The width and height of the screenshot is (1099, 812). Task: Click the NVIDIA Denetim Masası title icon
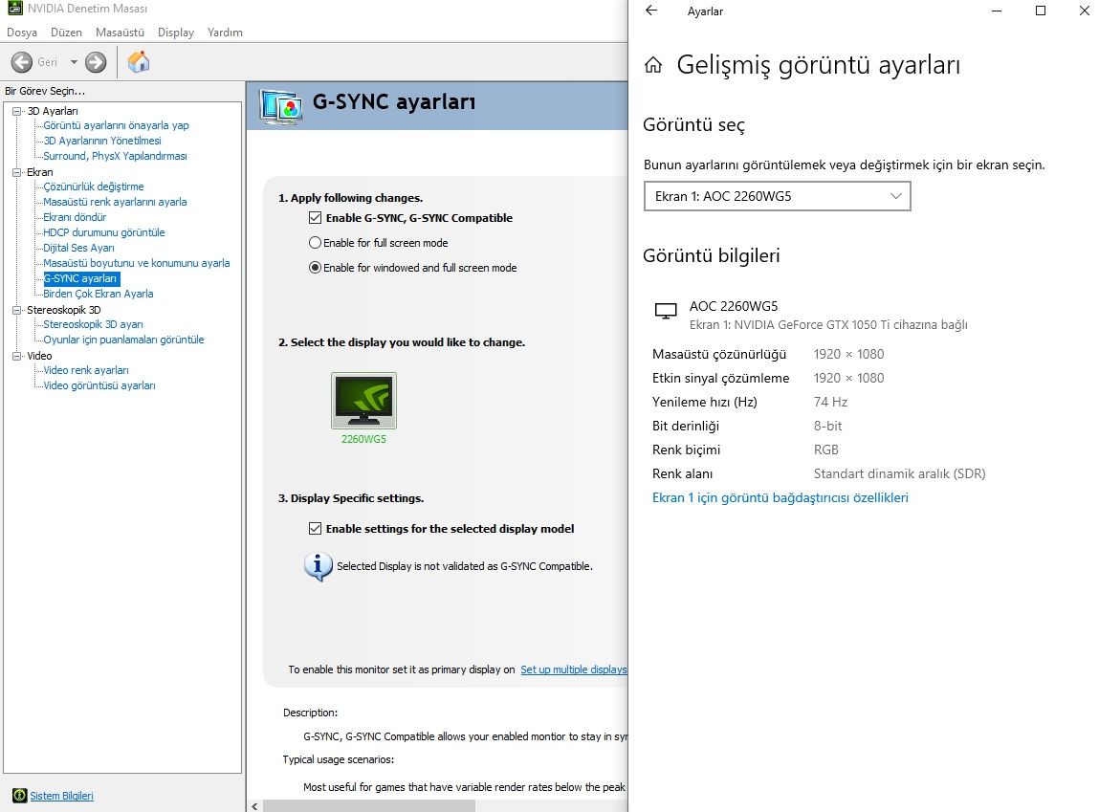pyautogui.click(x=14, y=9)
